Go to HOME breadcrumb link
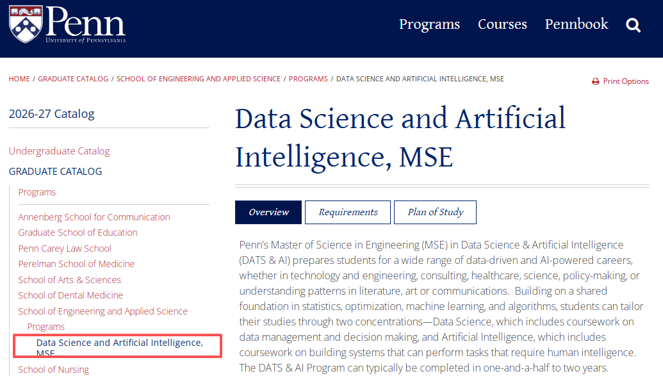 pyautogui.click(x=19, y=79)
